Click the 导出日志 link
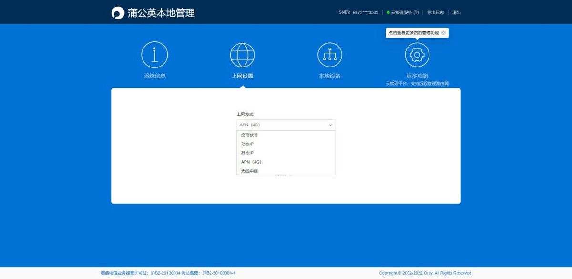 [x=435, y=13]
